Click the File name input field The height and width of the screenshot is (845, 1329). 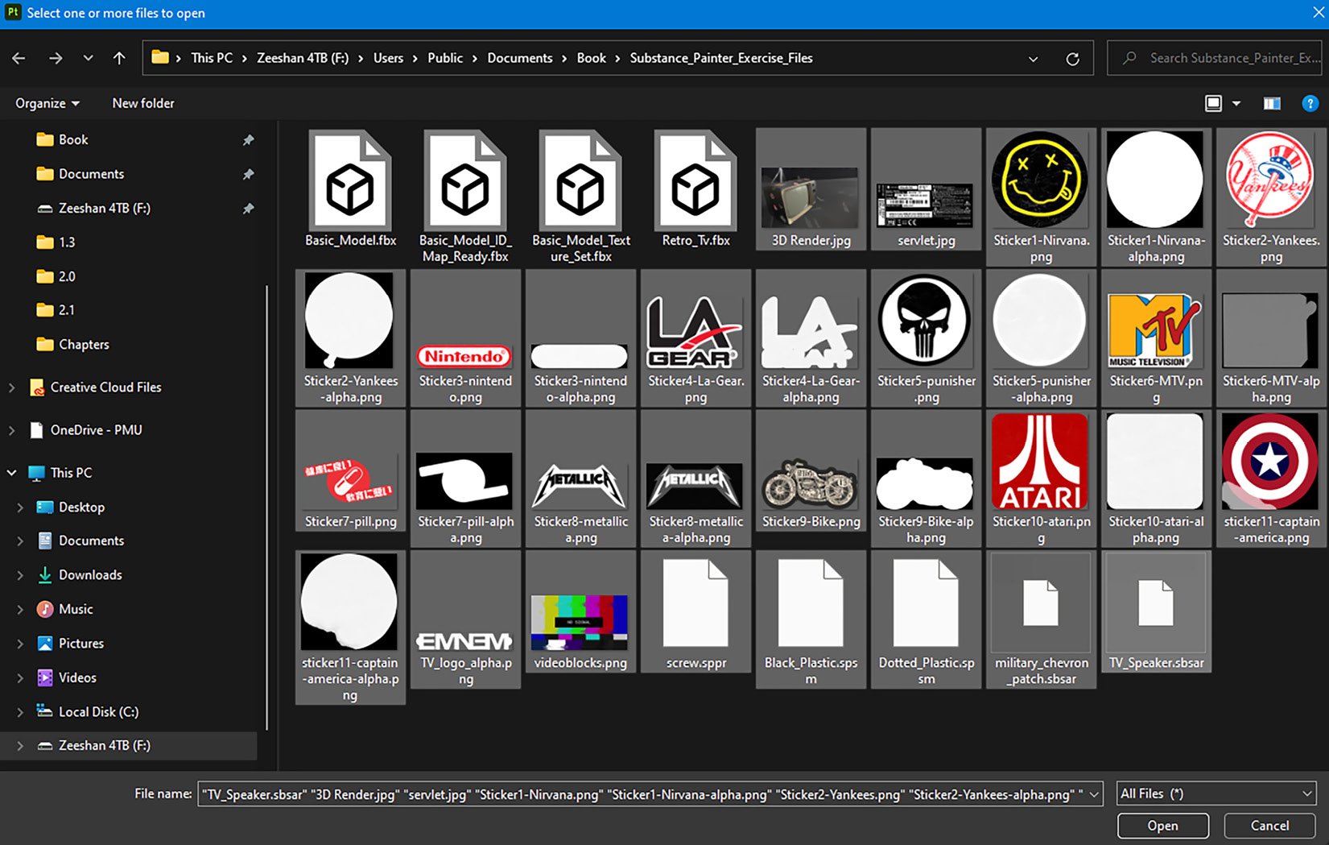[650, 794]
